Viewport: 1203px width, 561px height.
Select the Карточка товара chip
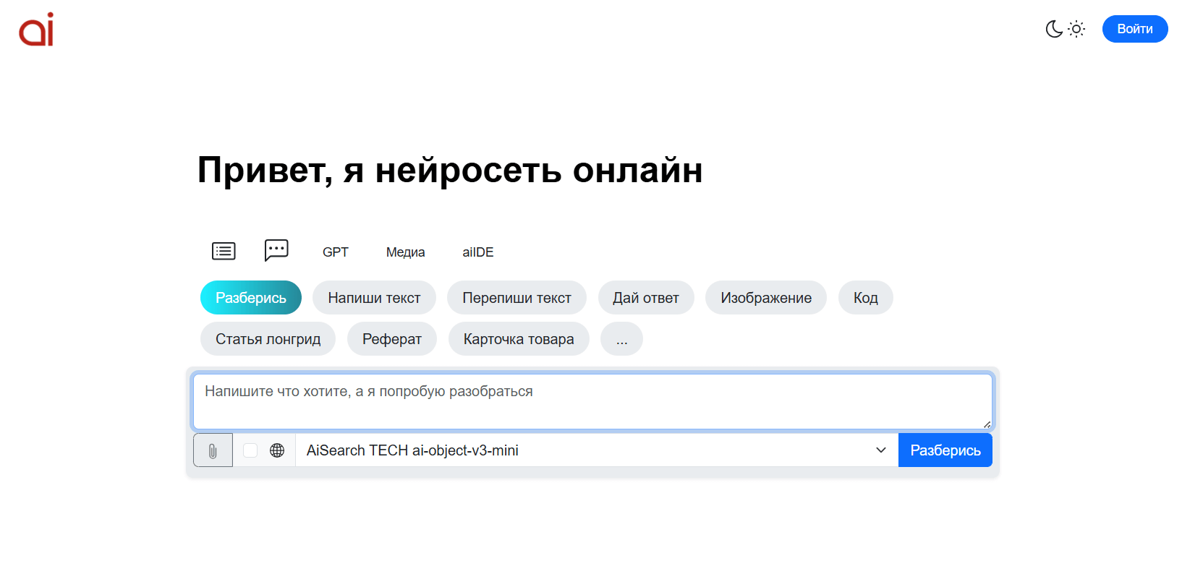pos(519,339)
